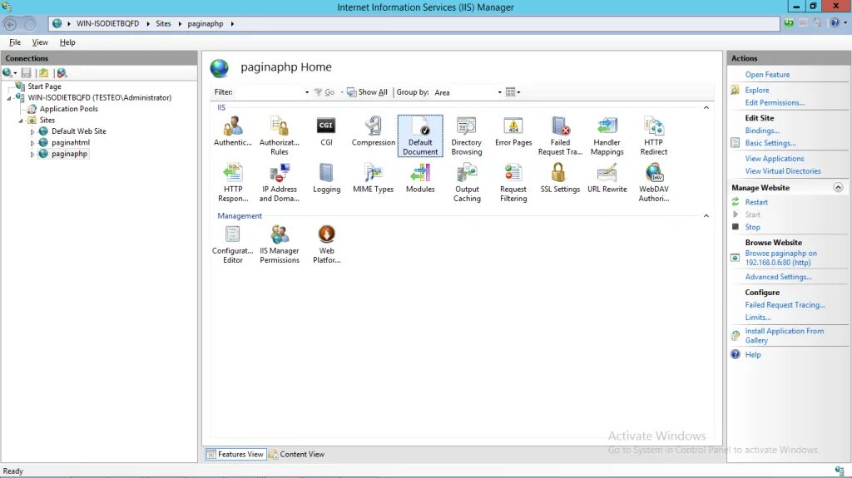
Task: Open HTTP Response Headers icon
Action: (x=233, y=183)
